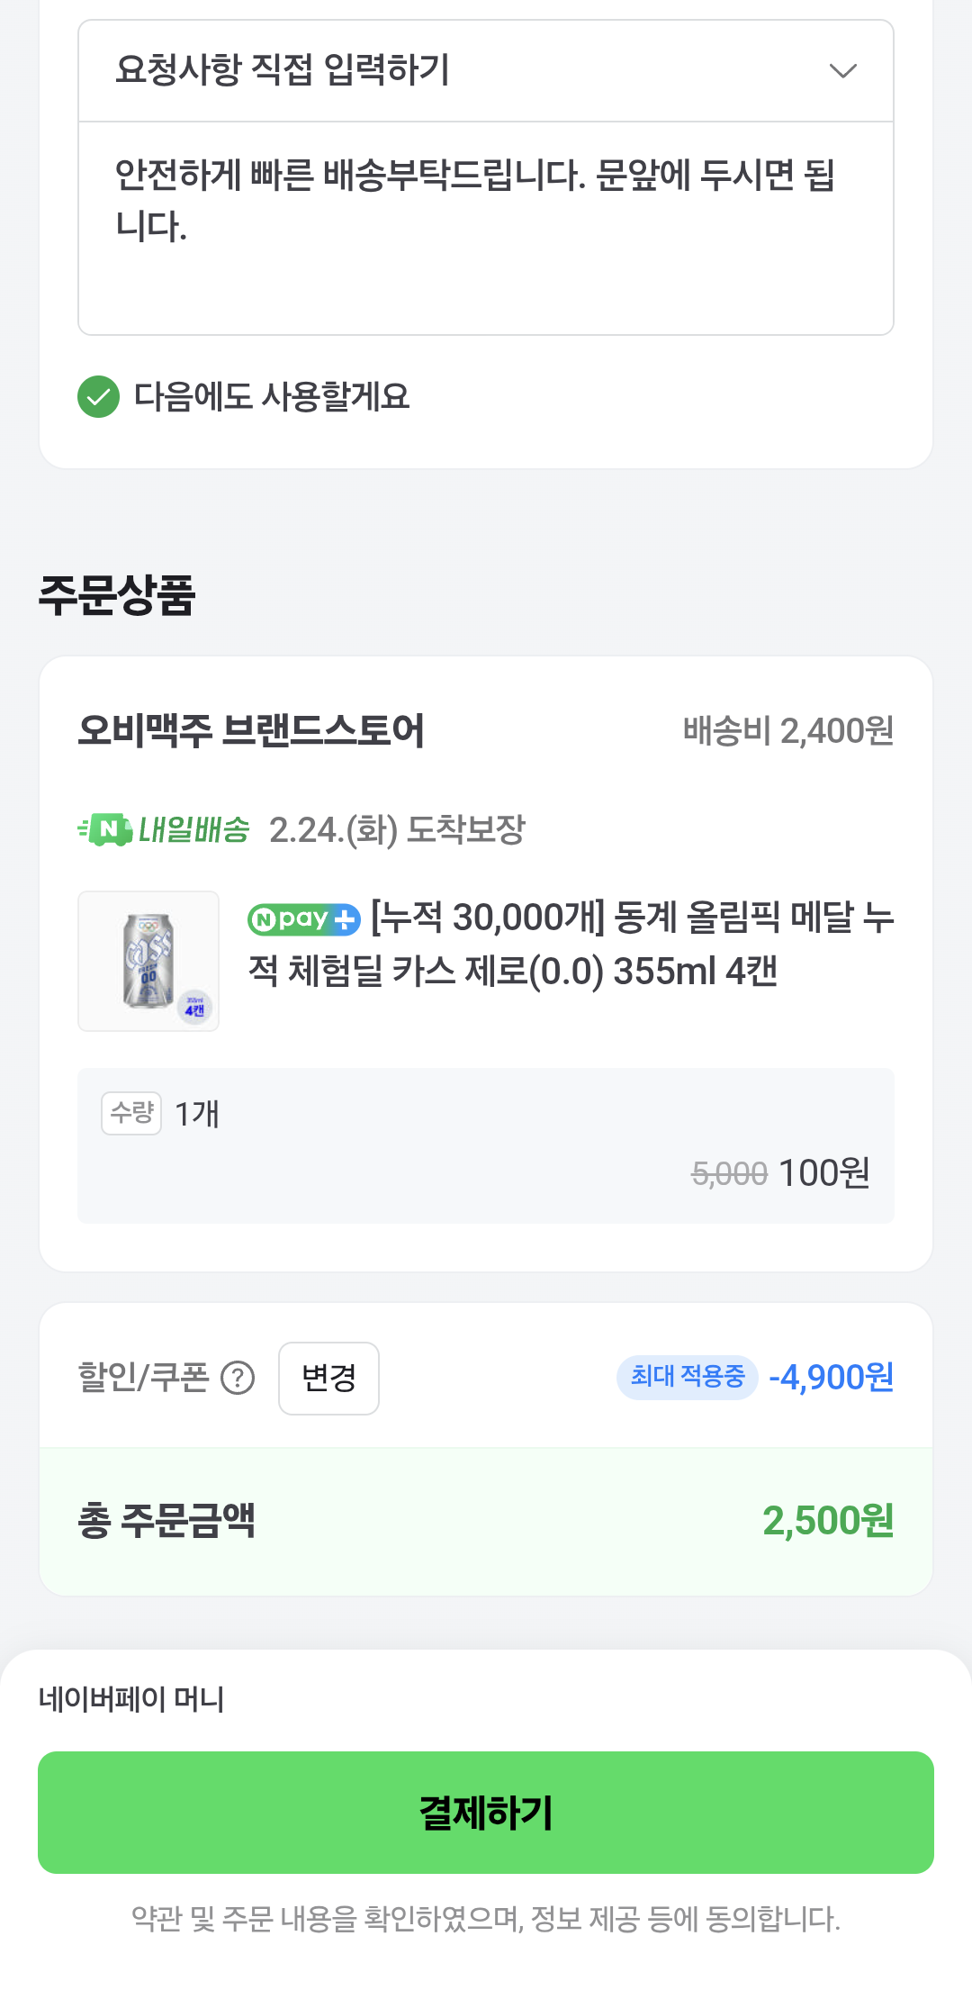Expand the 요청사항 직접 입력하기 dropdown chevron

point(842,70)
